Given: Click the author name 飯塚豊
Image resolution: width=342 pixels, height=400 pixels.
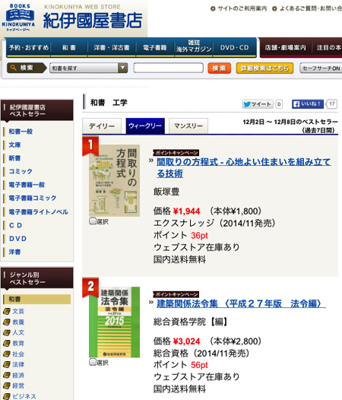Looking at the screenshot, I should [x=166, y=192].
